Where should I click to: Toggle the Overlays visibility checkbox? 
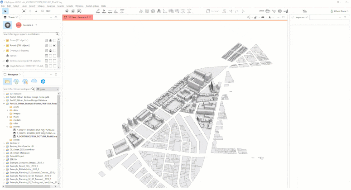tap(54, 51)
